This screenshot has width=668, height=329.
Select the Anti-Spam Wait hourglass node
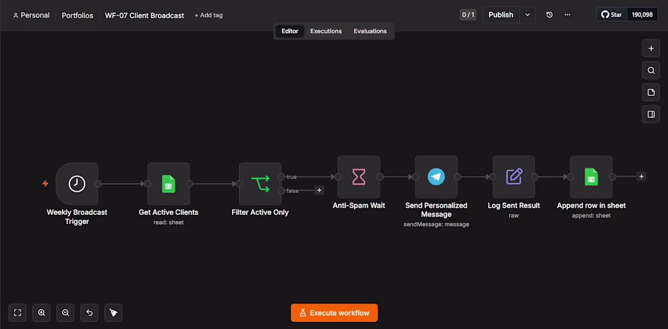(x=359, y=177)
